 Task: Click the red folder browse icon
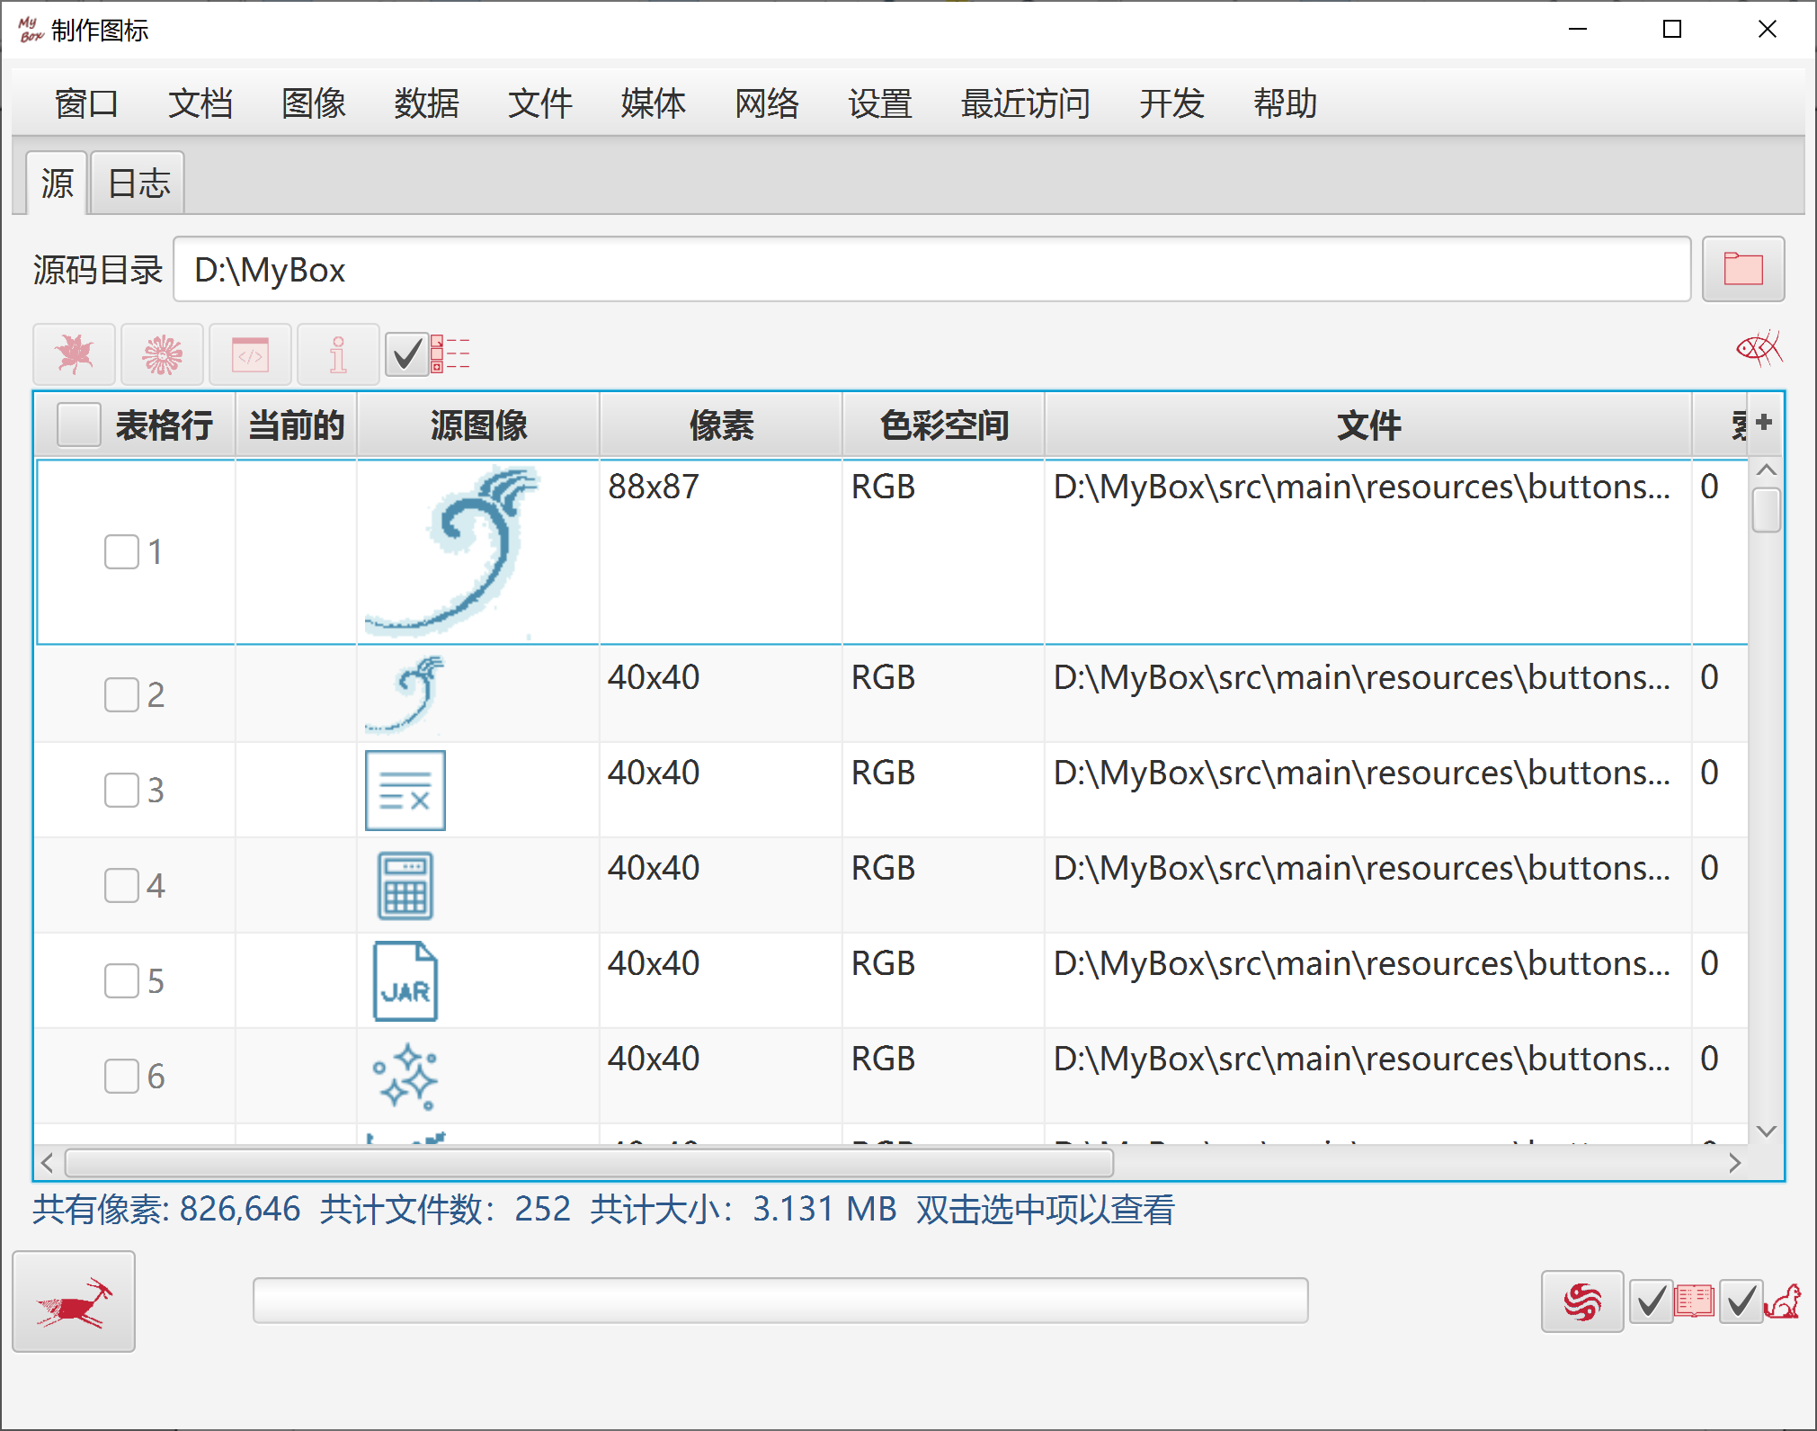(1742, 269)
